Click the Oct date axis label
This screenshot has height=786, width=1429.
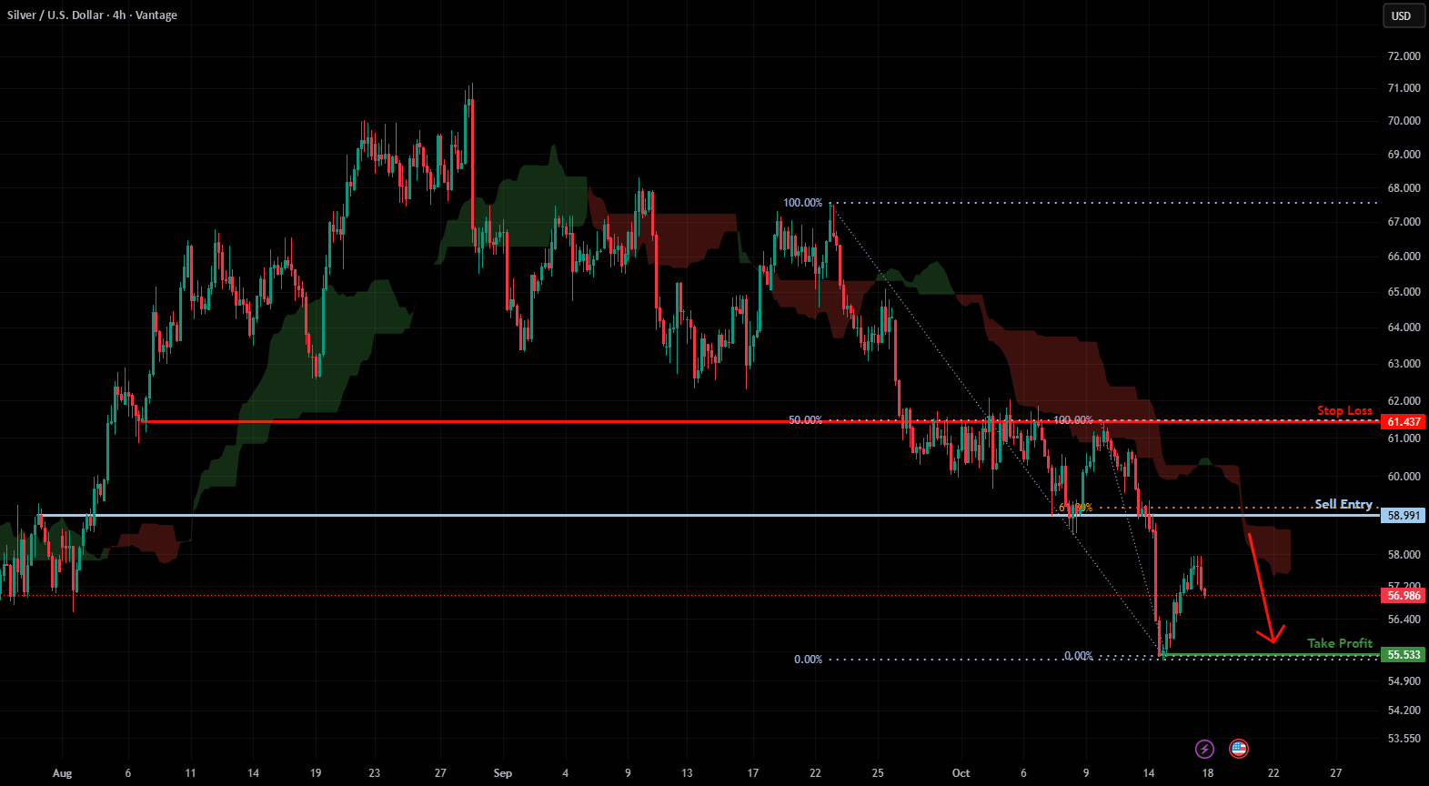(961, 773)
